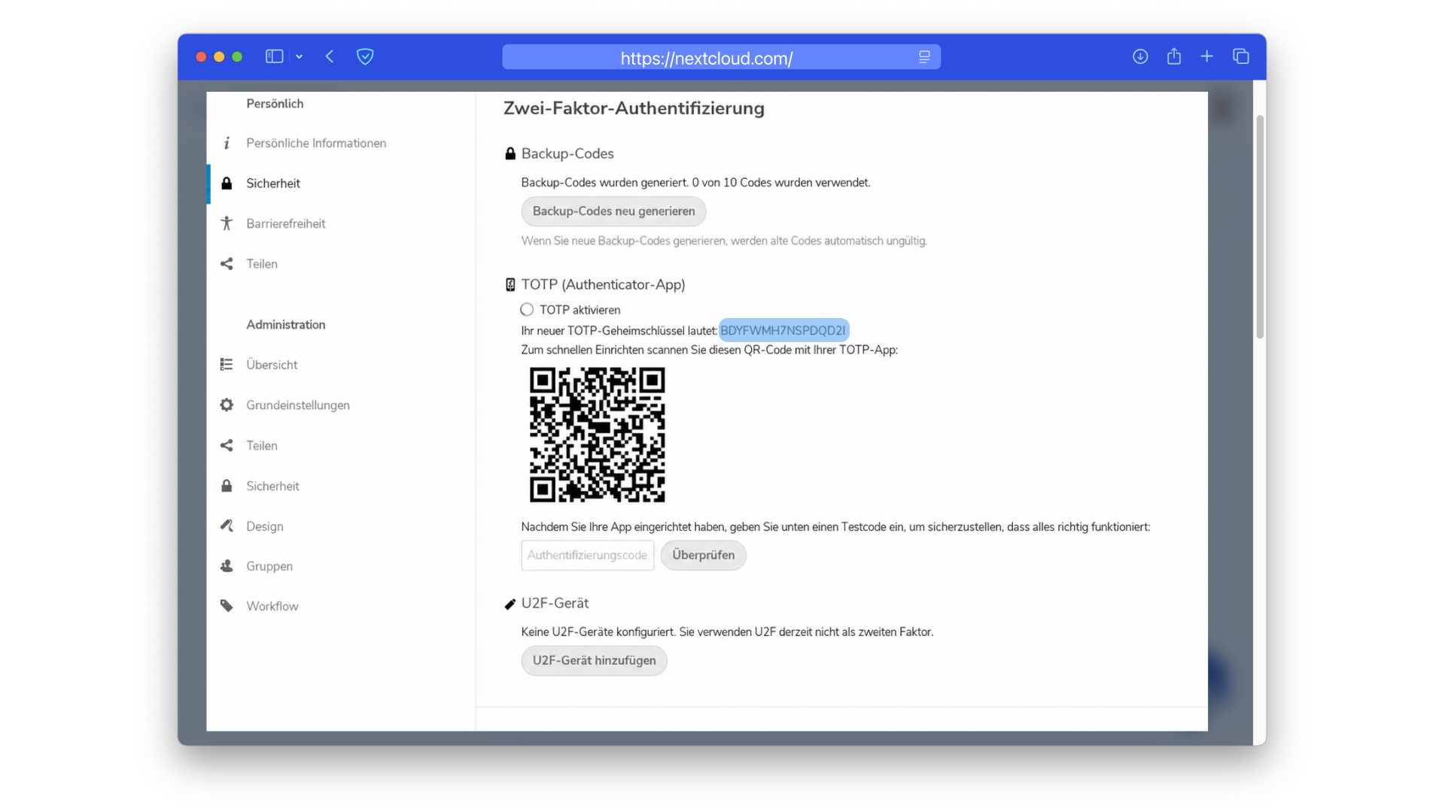
Task: Click Backup-Codes neu generieren button
Action: (x=613, y=211)
